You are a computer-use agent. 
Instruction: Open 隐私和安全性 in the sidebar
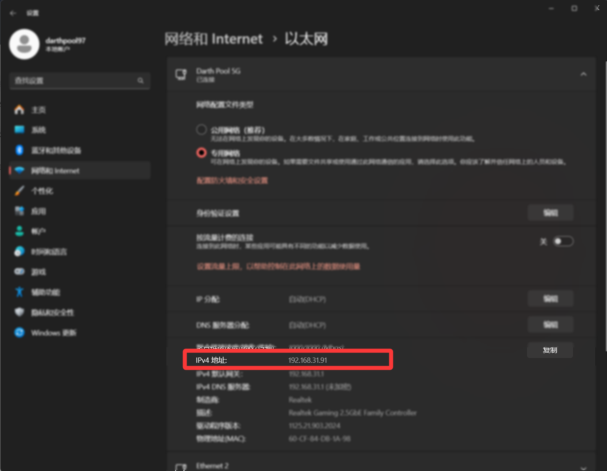point(52,313)
